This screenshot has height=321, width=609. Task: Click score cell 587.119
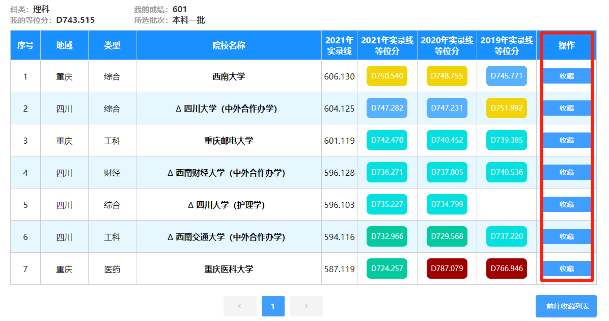point(340,269)
